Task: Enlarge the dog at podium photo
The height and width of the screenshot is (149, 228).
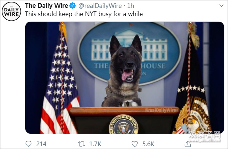Action: pos(125,78)
